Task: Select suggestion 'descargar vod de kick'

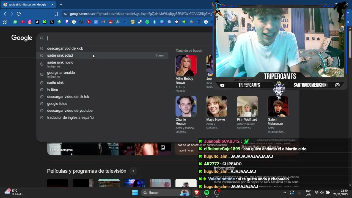Action: (103, 48)
